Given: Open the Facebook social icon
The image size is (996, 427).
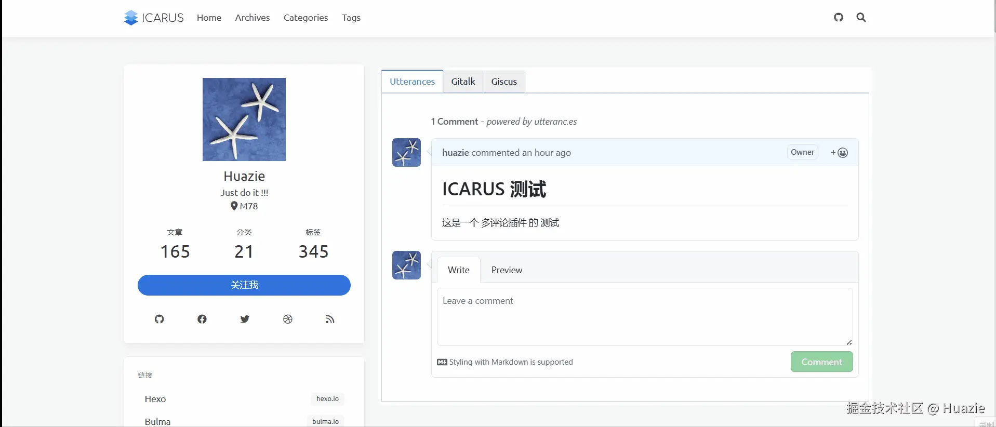Looking at the screenshot, I should [x=202, y=319].
